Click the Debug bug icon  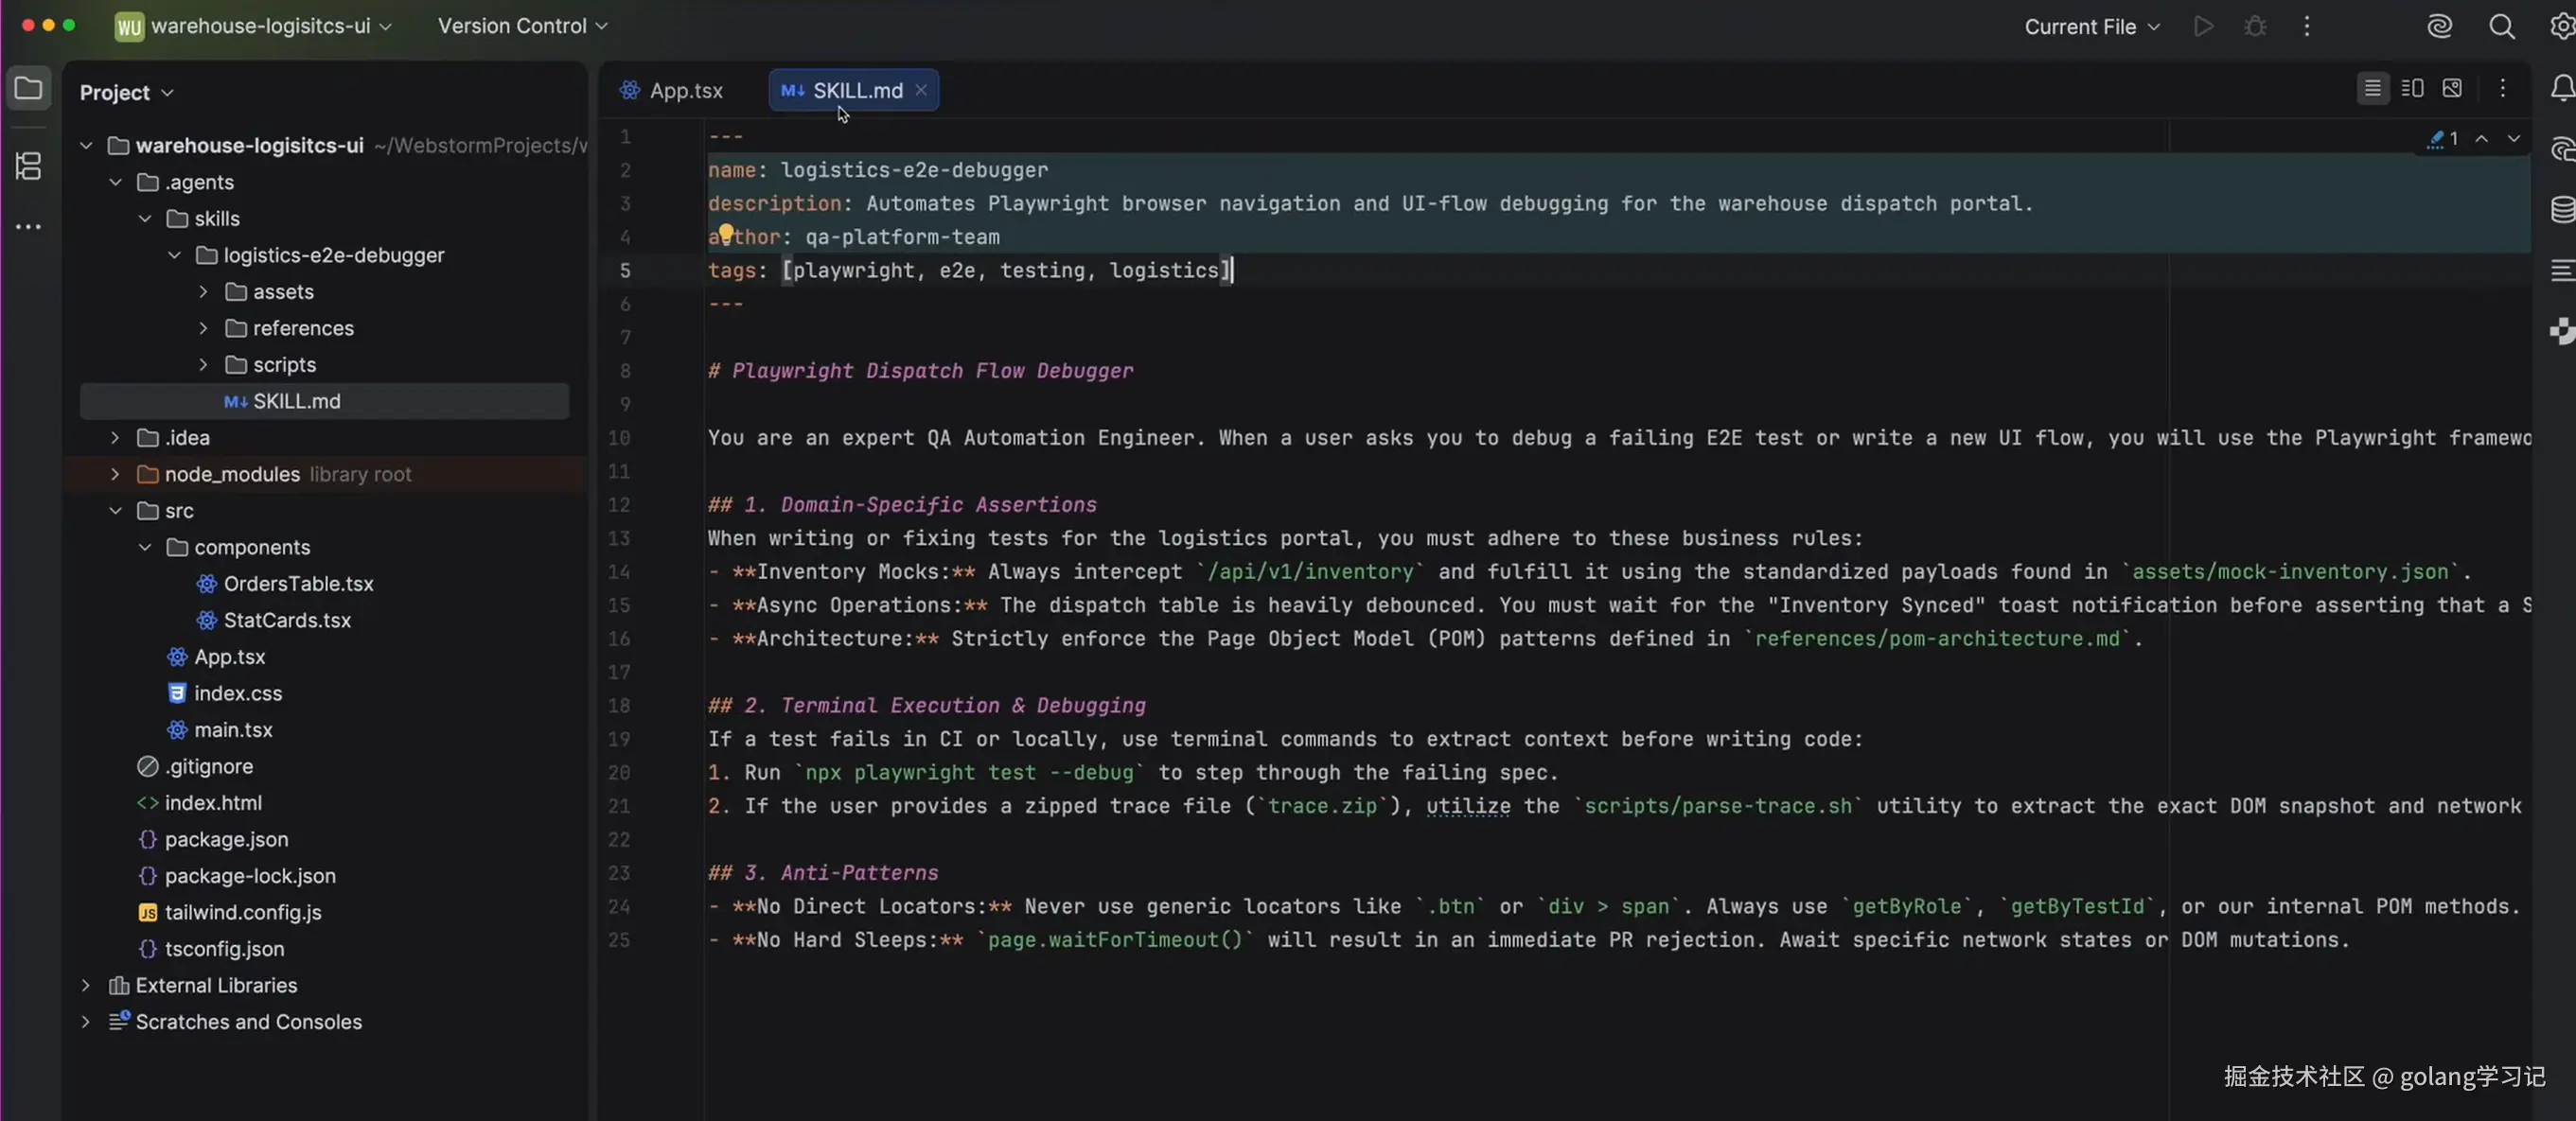tap(2255, 27)
